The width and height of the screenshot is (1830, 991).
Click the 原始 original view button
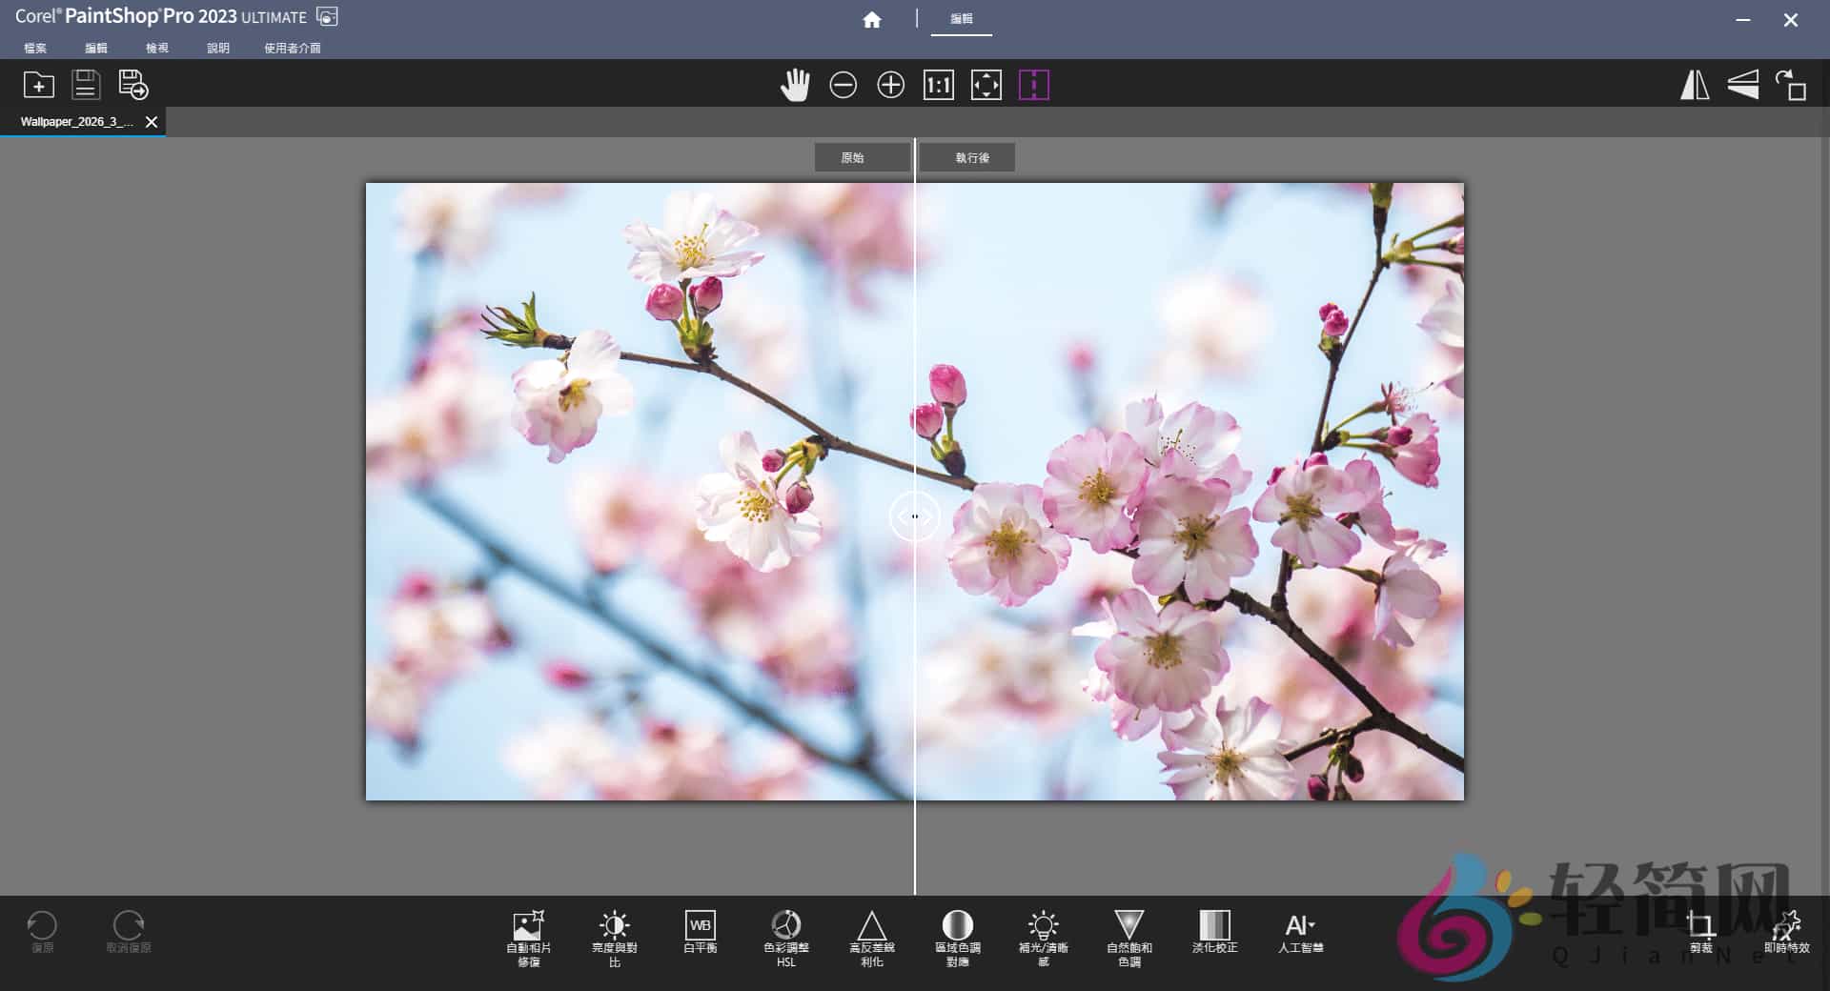[x=862, y=157]
